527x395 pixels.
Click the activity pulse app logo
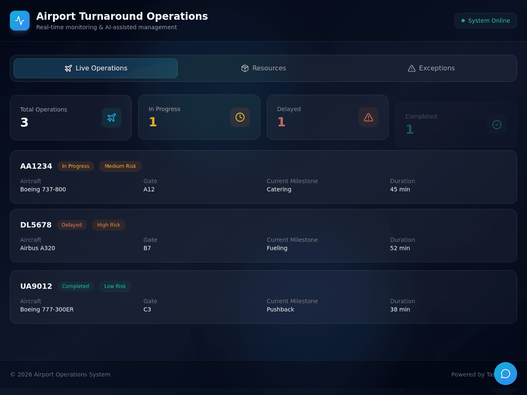(x=20, y=21)
